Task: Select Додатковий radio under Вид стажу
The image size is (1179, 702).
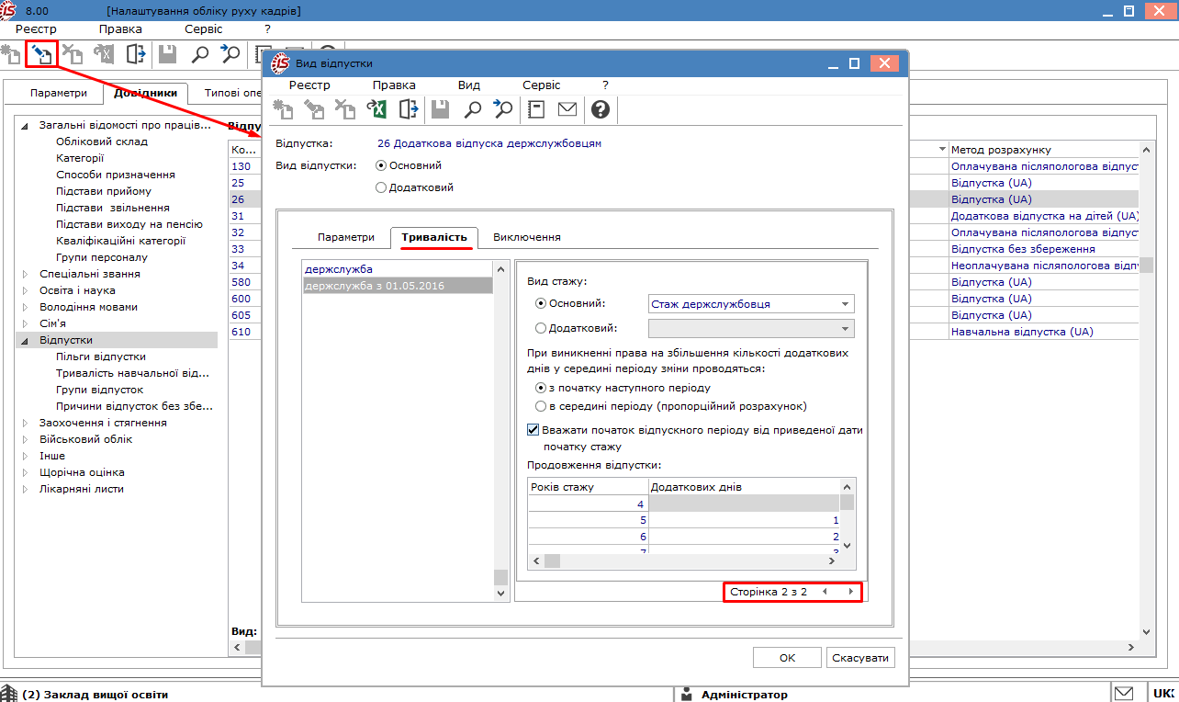Action: pyautogui.click(x=541, y=328)
